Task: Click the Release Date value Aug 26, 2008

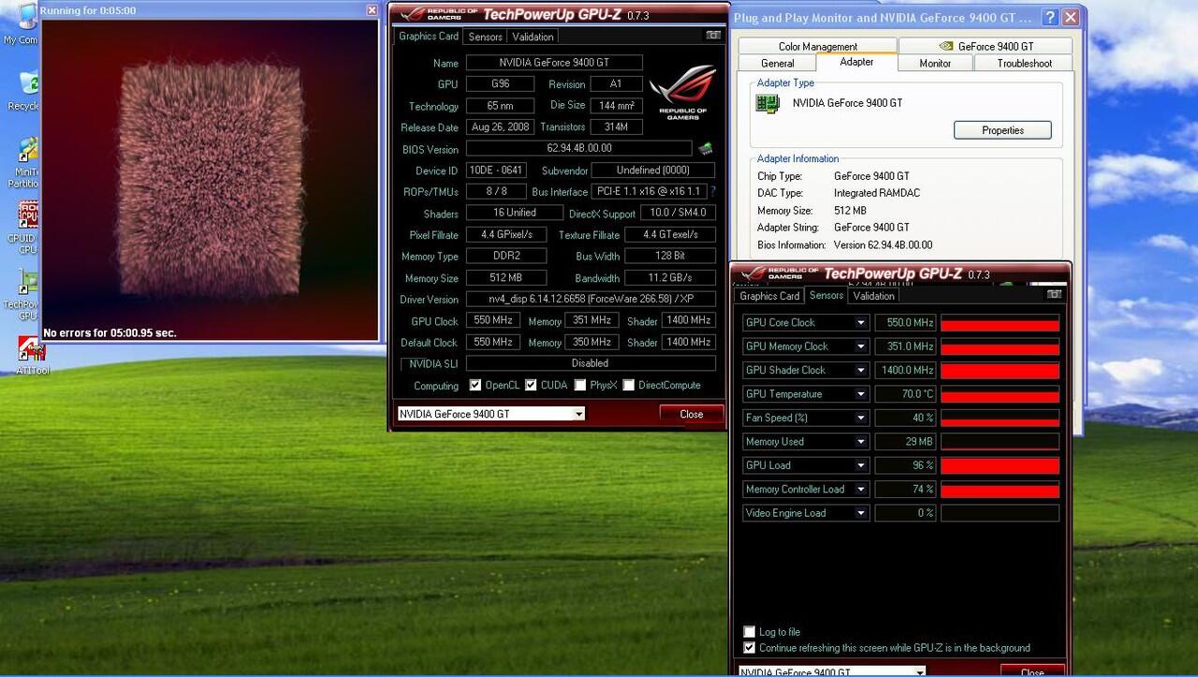Action: [501, 126]
